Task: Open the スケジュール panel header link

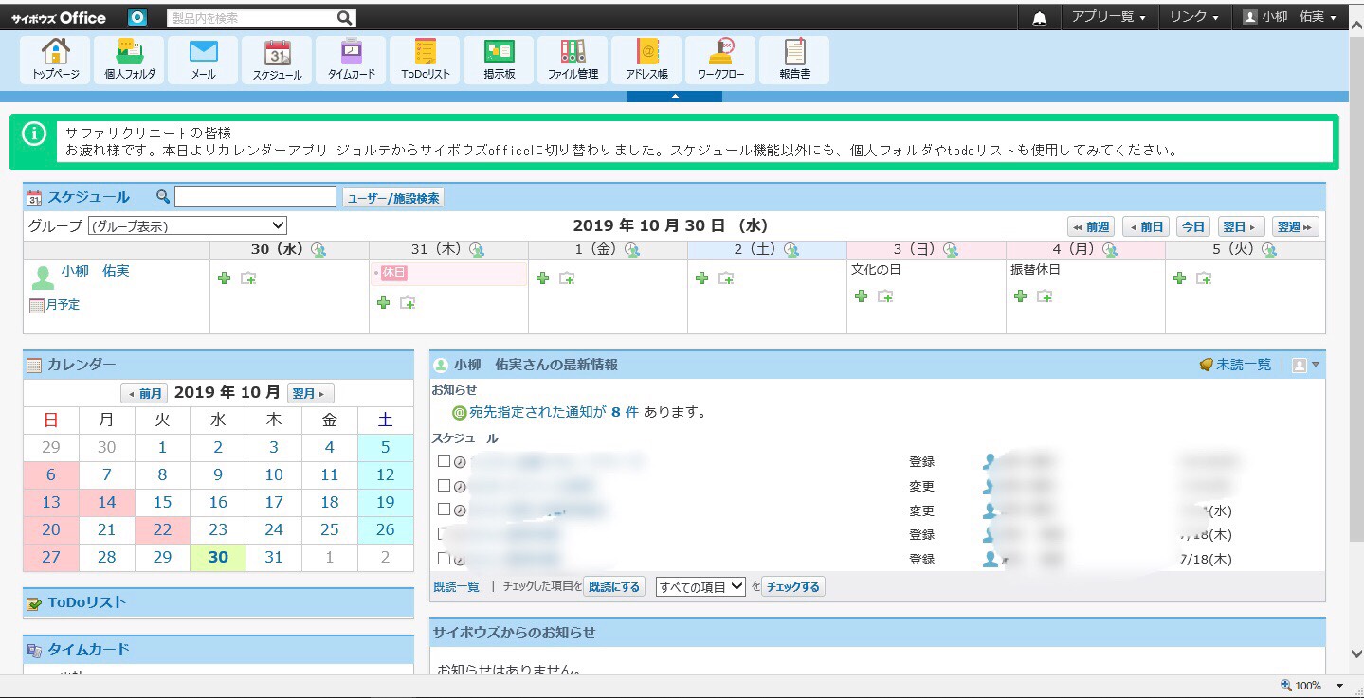Action: point(88,197)
